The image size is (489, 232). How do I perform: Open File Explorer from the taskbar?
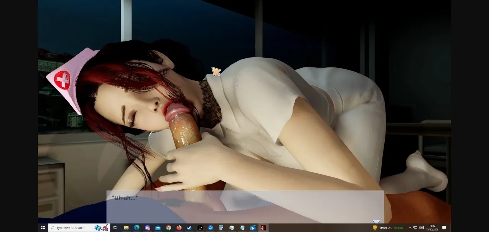[126, 227]
